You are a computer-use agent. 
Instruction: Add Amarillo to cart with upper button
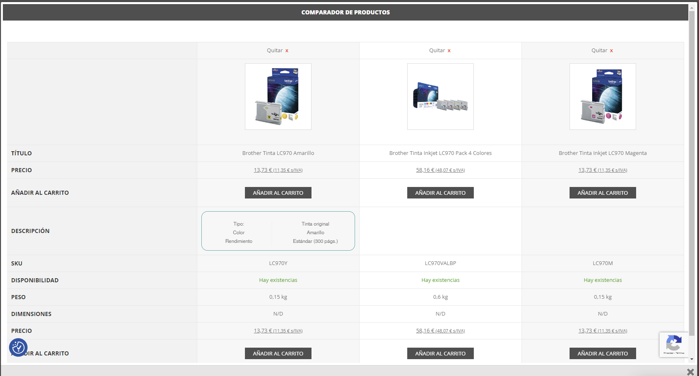pos(278,193)
